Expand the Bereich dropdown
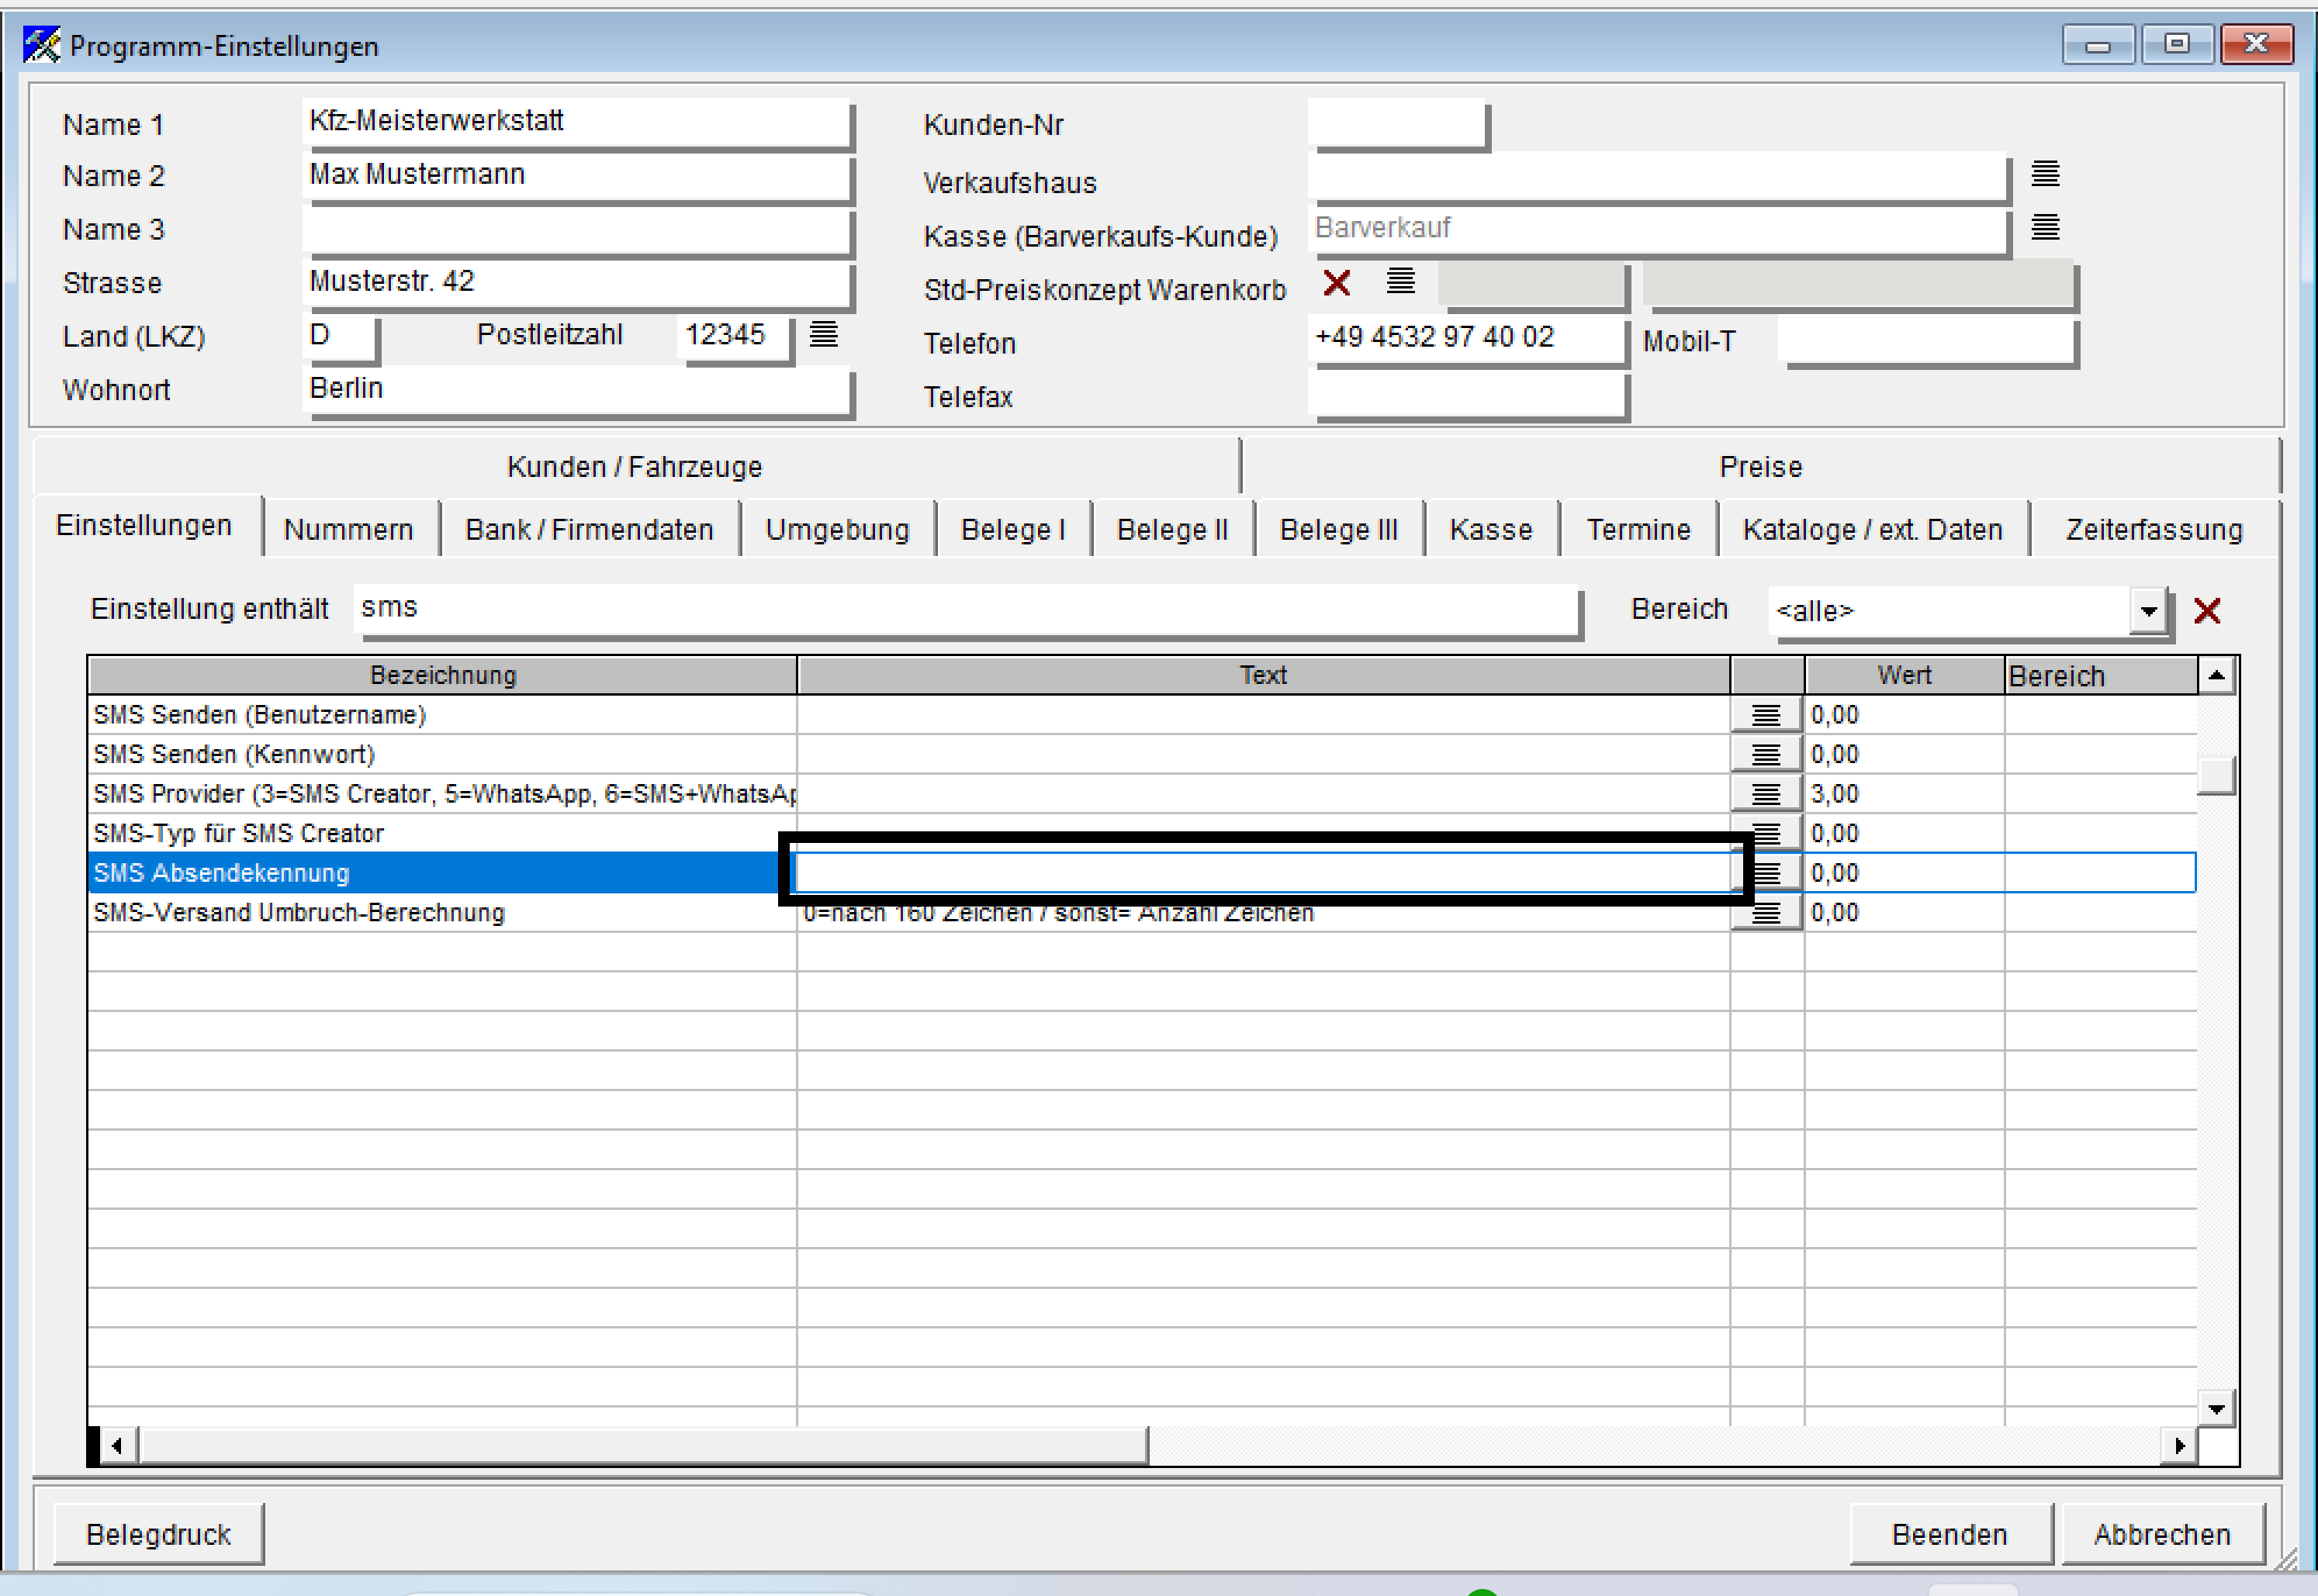The width and height of the screenshot is (2318, 1596). [x=2148, y=611]
